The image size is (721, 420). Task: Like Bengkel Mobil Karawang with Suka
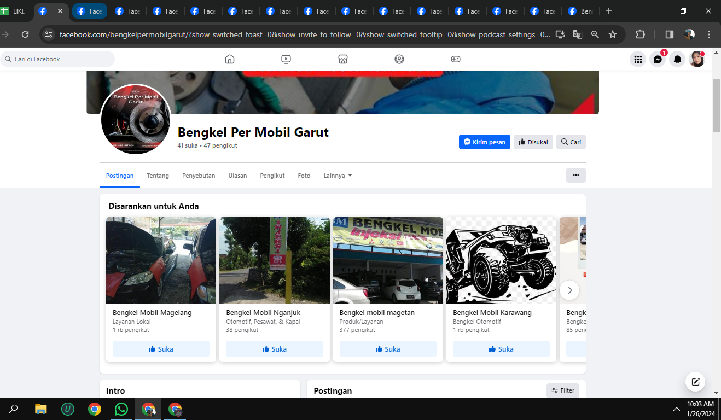501,349
